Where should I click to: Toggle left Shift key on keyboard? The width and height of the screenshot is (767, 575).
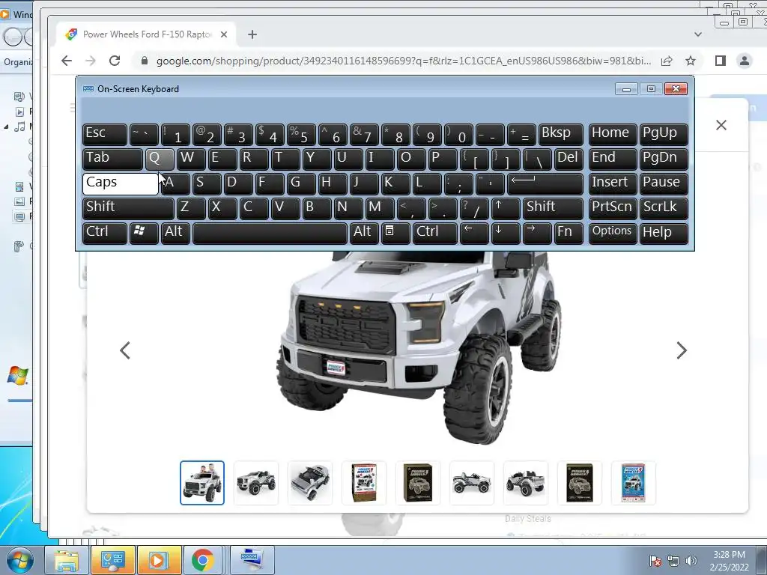click(x=128, y=208)
